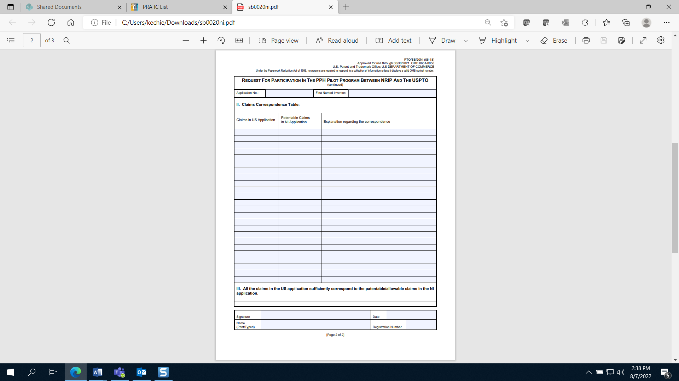This screenshot has width=679, height=381.
Task: Switch to the Shared Documents tab
Action: [59, 7]
